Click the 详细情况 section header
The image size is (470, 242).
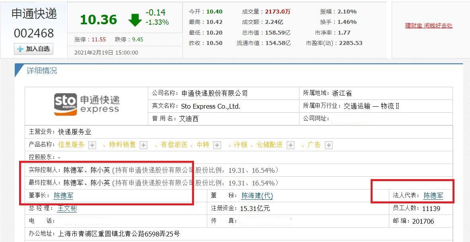(42, 71)
